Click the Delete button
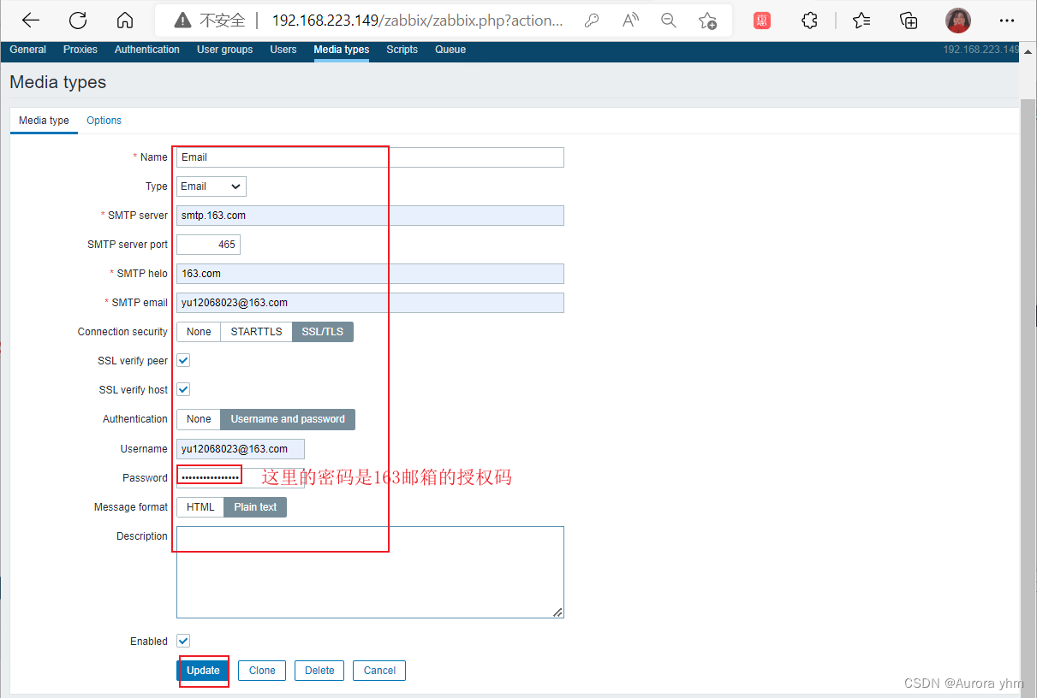The image size is (1037, 698). point(319,671)
